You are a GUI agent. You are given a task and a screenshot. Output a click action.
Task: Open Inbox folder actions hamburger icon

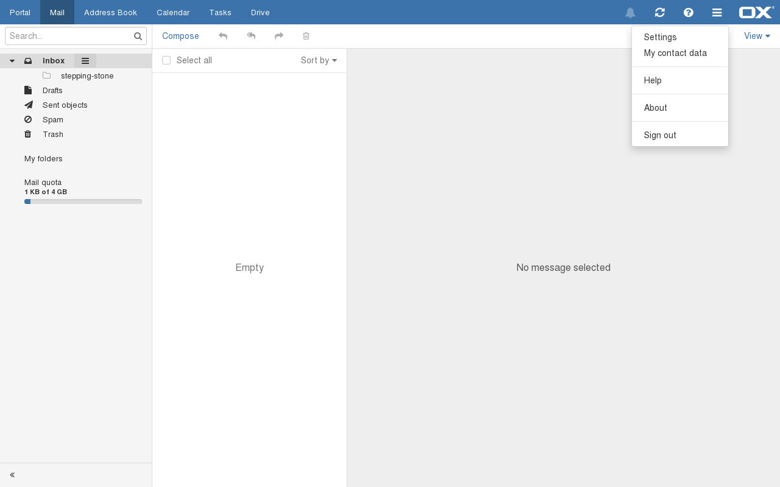pos(85,61)
